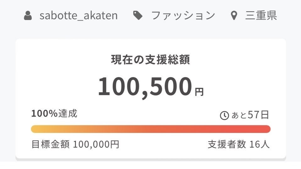The height and width of the screenshot is (169, 301).
Task: Click the location pin icon
Action: click(234, 16)
